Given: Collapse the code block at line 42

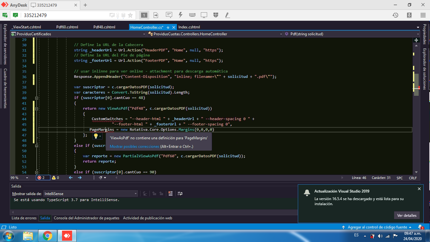Looking at the screenshot, I should point(37,108).
